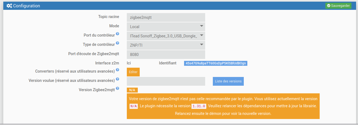Click help icon beside Converters label

pos(117,70)
